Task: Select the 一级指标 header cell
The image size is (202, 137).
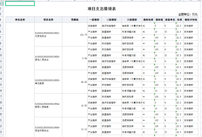Action: (94, 20)
